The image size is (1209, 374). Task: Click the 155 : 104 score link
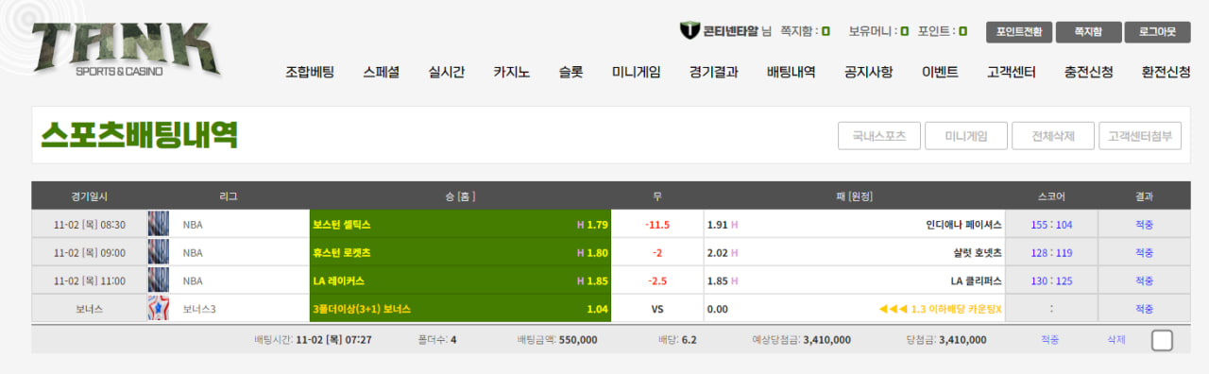click(x=1051, y=225)
